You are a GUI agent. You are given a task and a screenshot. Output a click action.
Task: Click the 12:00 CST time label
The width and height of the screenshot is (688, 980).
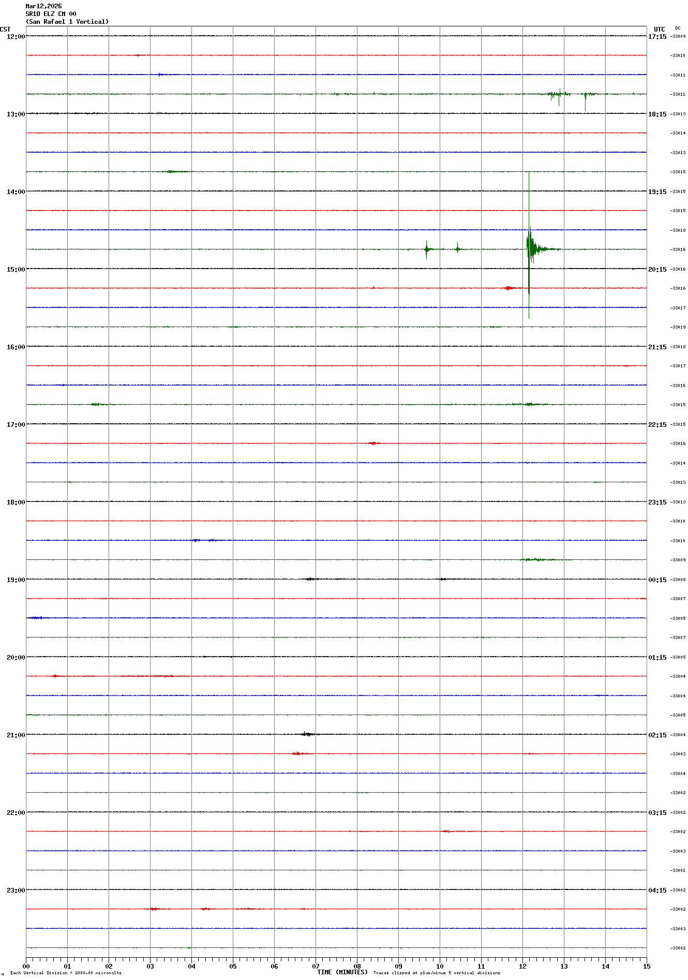click(x=16, y=37)
